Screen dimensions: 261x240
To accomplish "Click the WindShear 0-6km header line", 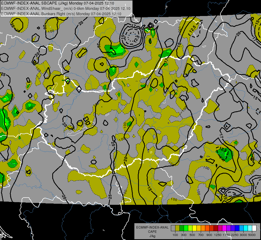I will point(66,9).
